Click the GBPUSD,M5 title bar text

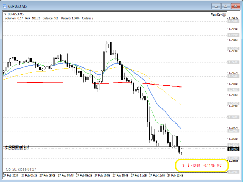coord(17,6)
